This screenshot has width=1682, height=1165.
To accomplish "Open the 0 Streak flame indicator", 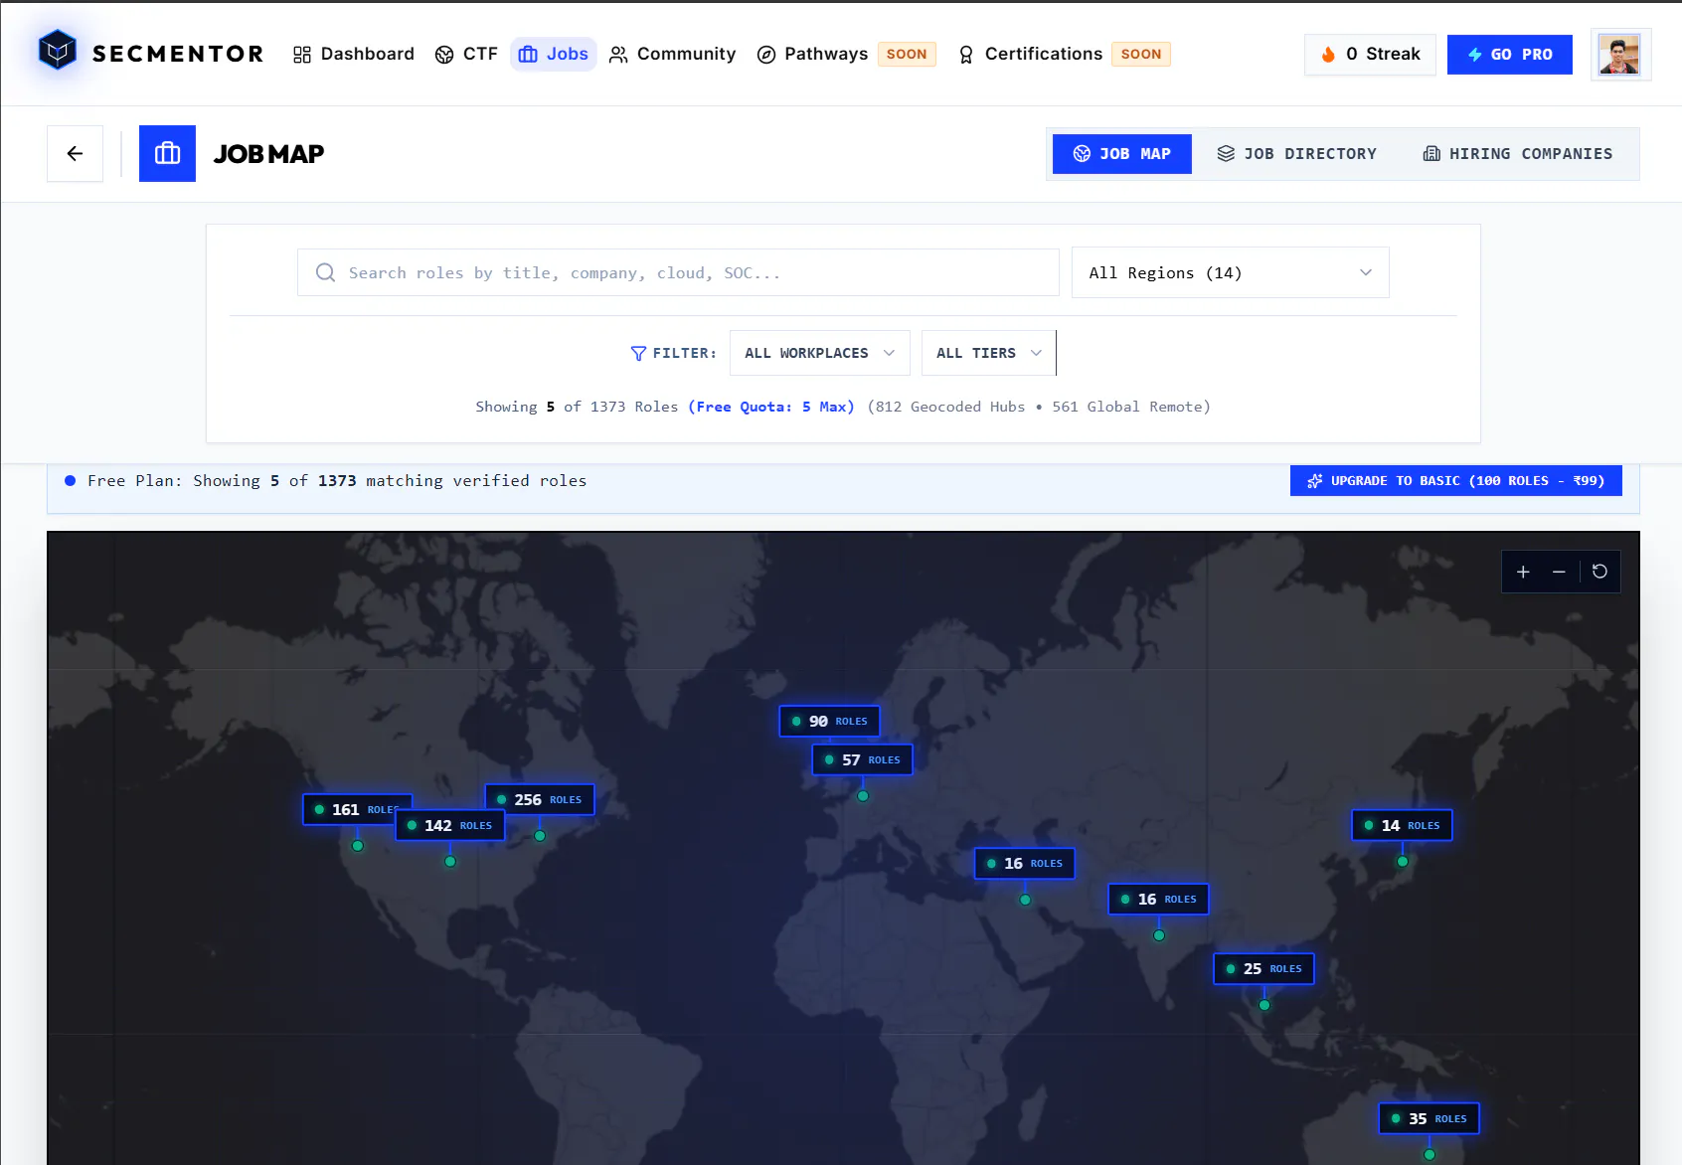I will (x=1370, y=55).
